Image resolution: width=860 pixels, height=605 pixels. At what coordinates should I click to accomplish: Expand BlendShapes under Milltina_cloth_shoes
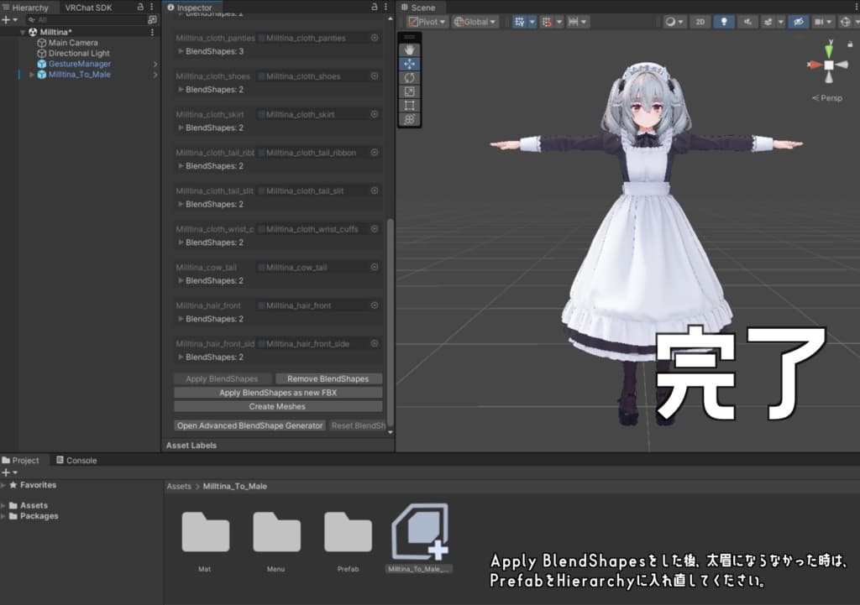pos(181,89)
